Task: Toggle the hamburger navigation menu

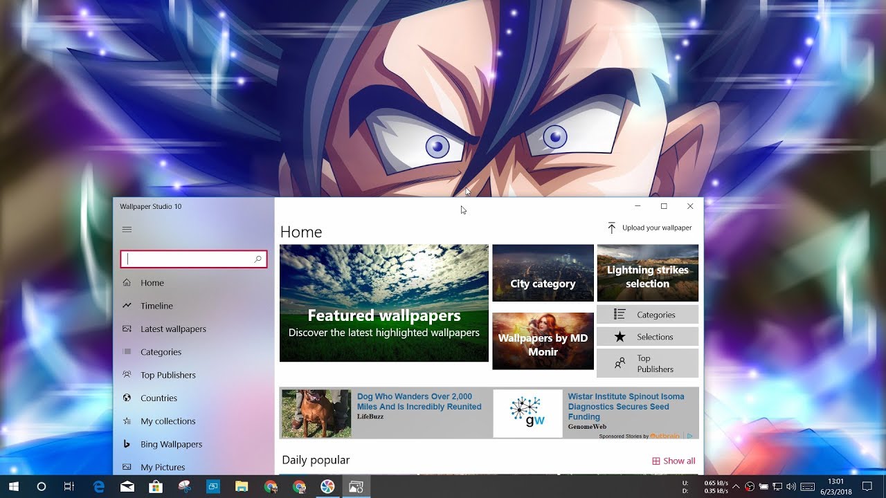Action: (127, 230)
